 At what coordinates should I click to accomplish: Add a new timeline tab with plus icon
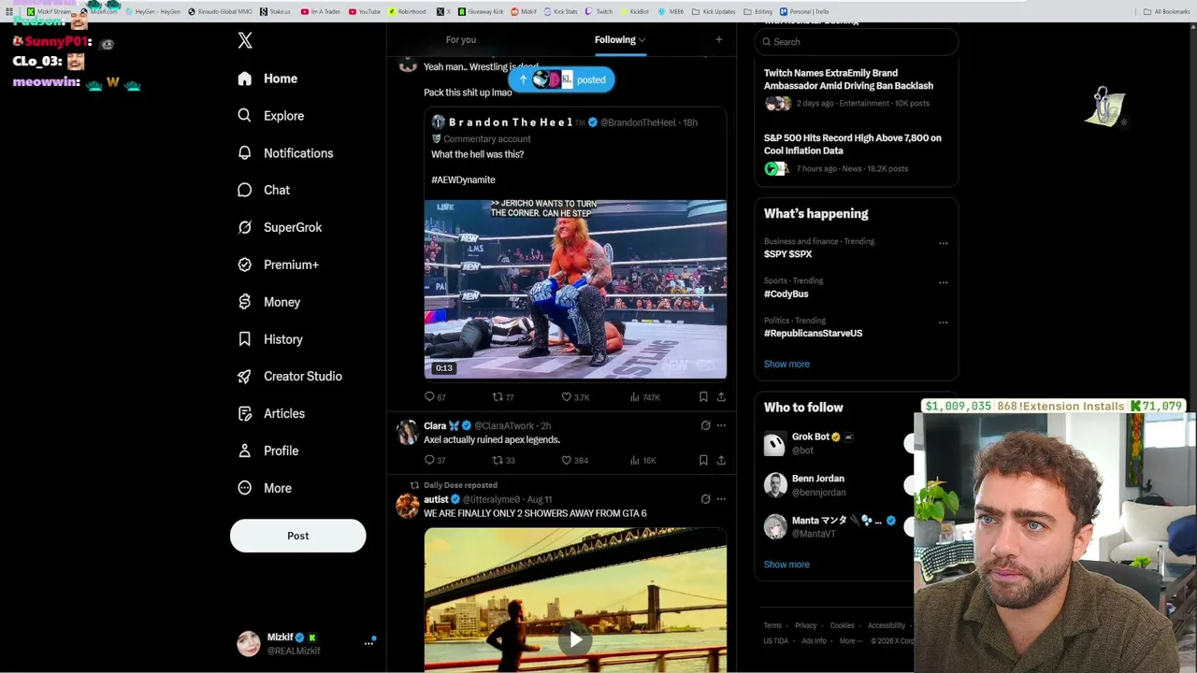[x=718, y=39]
